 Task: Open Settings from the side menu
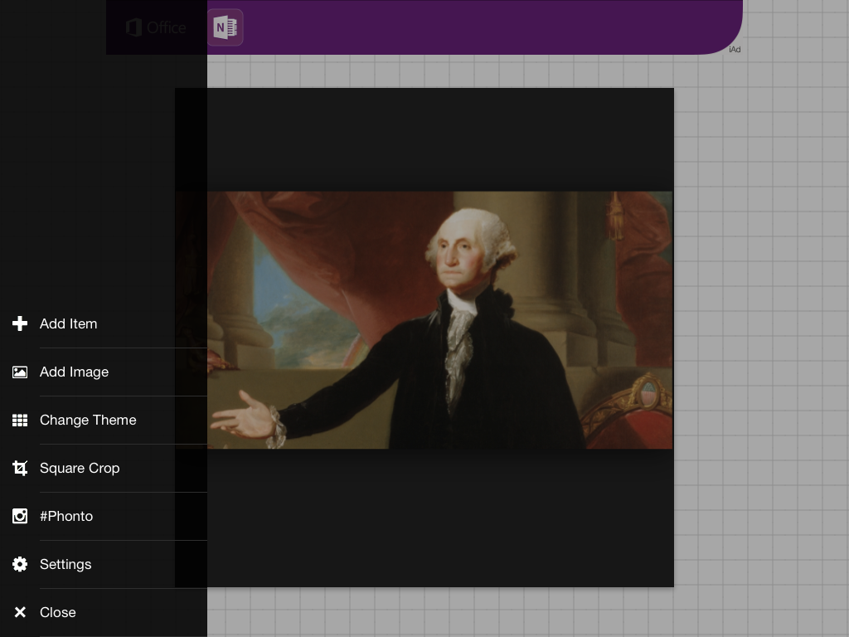tap(104, 564)
